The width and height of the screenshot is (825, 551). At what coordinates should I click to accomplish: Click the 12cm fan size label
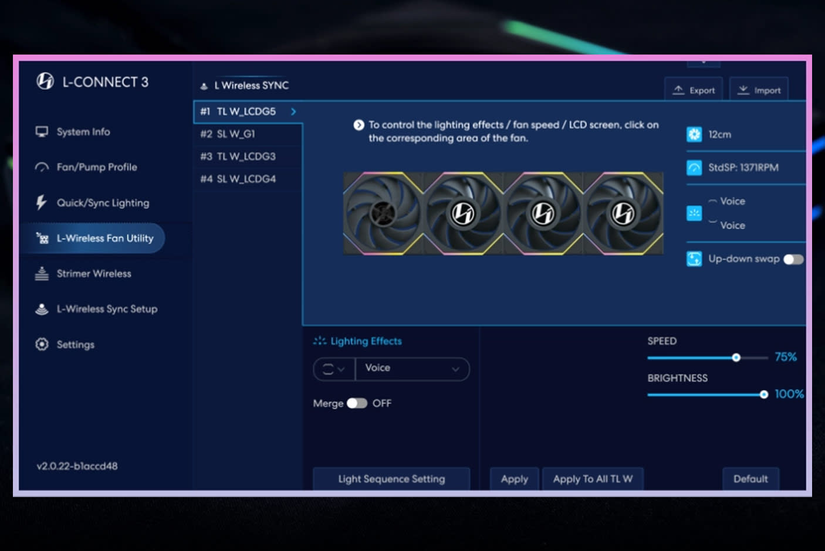[719, 134]
